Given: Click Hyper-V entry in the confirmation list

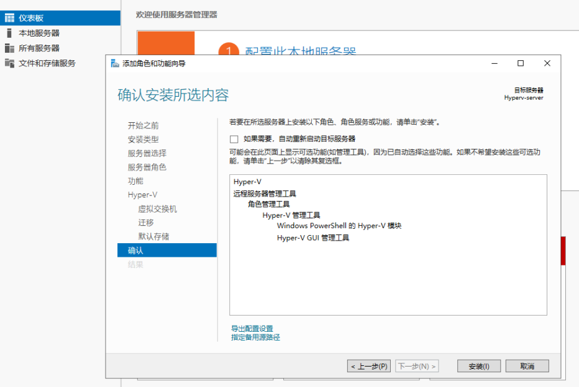Looking at the screenshot, I should pyautogui.click(x=247, y=182).
